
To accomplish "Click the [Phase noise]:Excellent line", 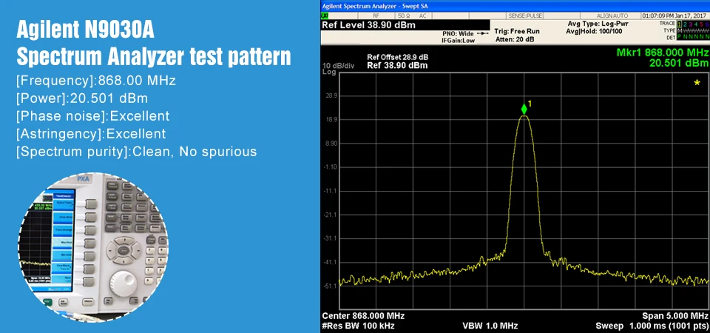I will pos(93,116).
